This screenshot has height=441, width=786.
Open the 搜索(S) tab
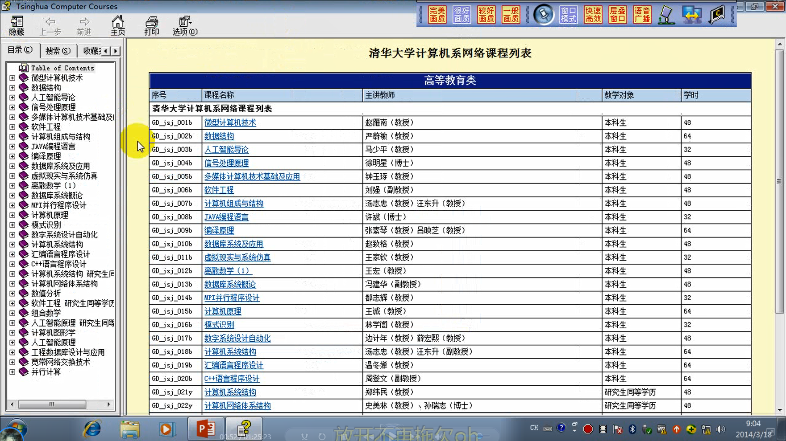pyautogui.click(x=58, y=51)
